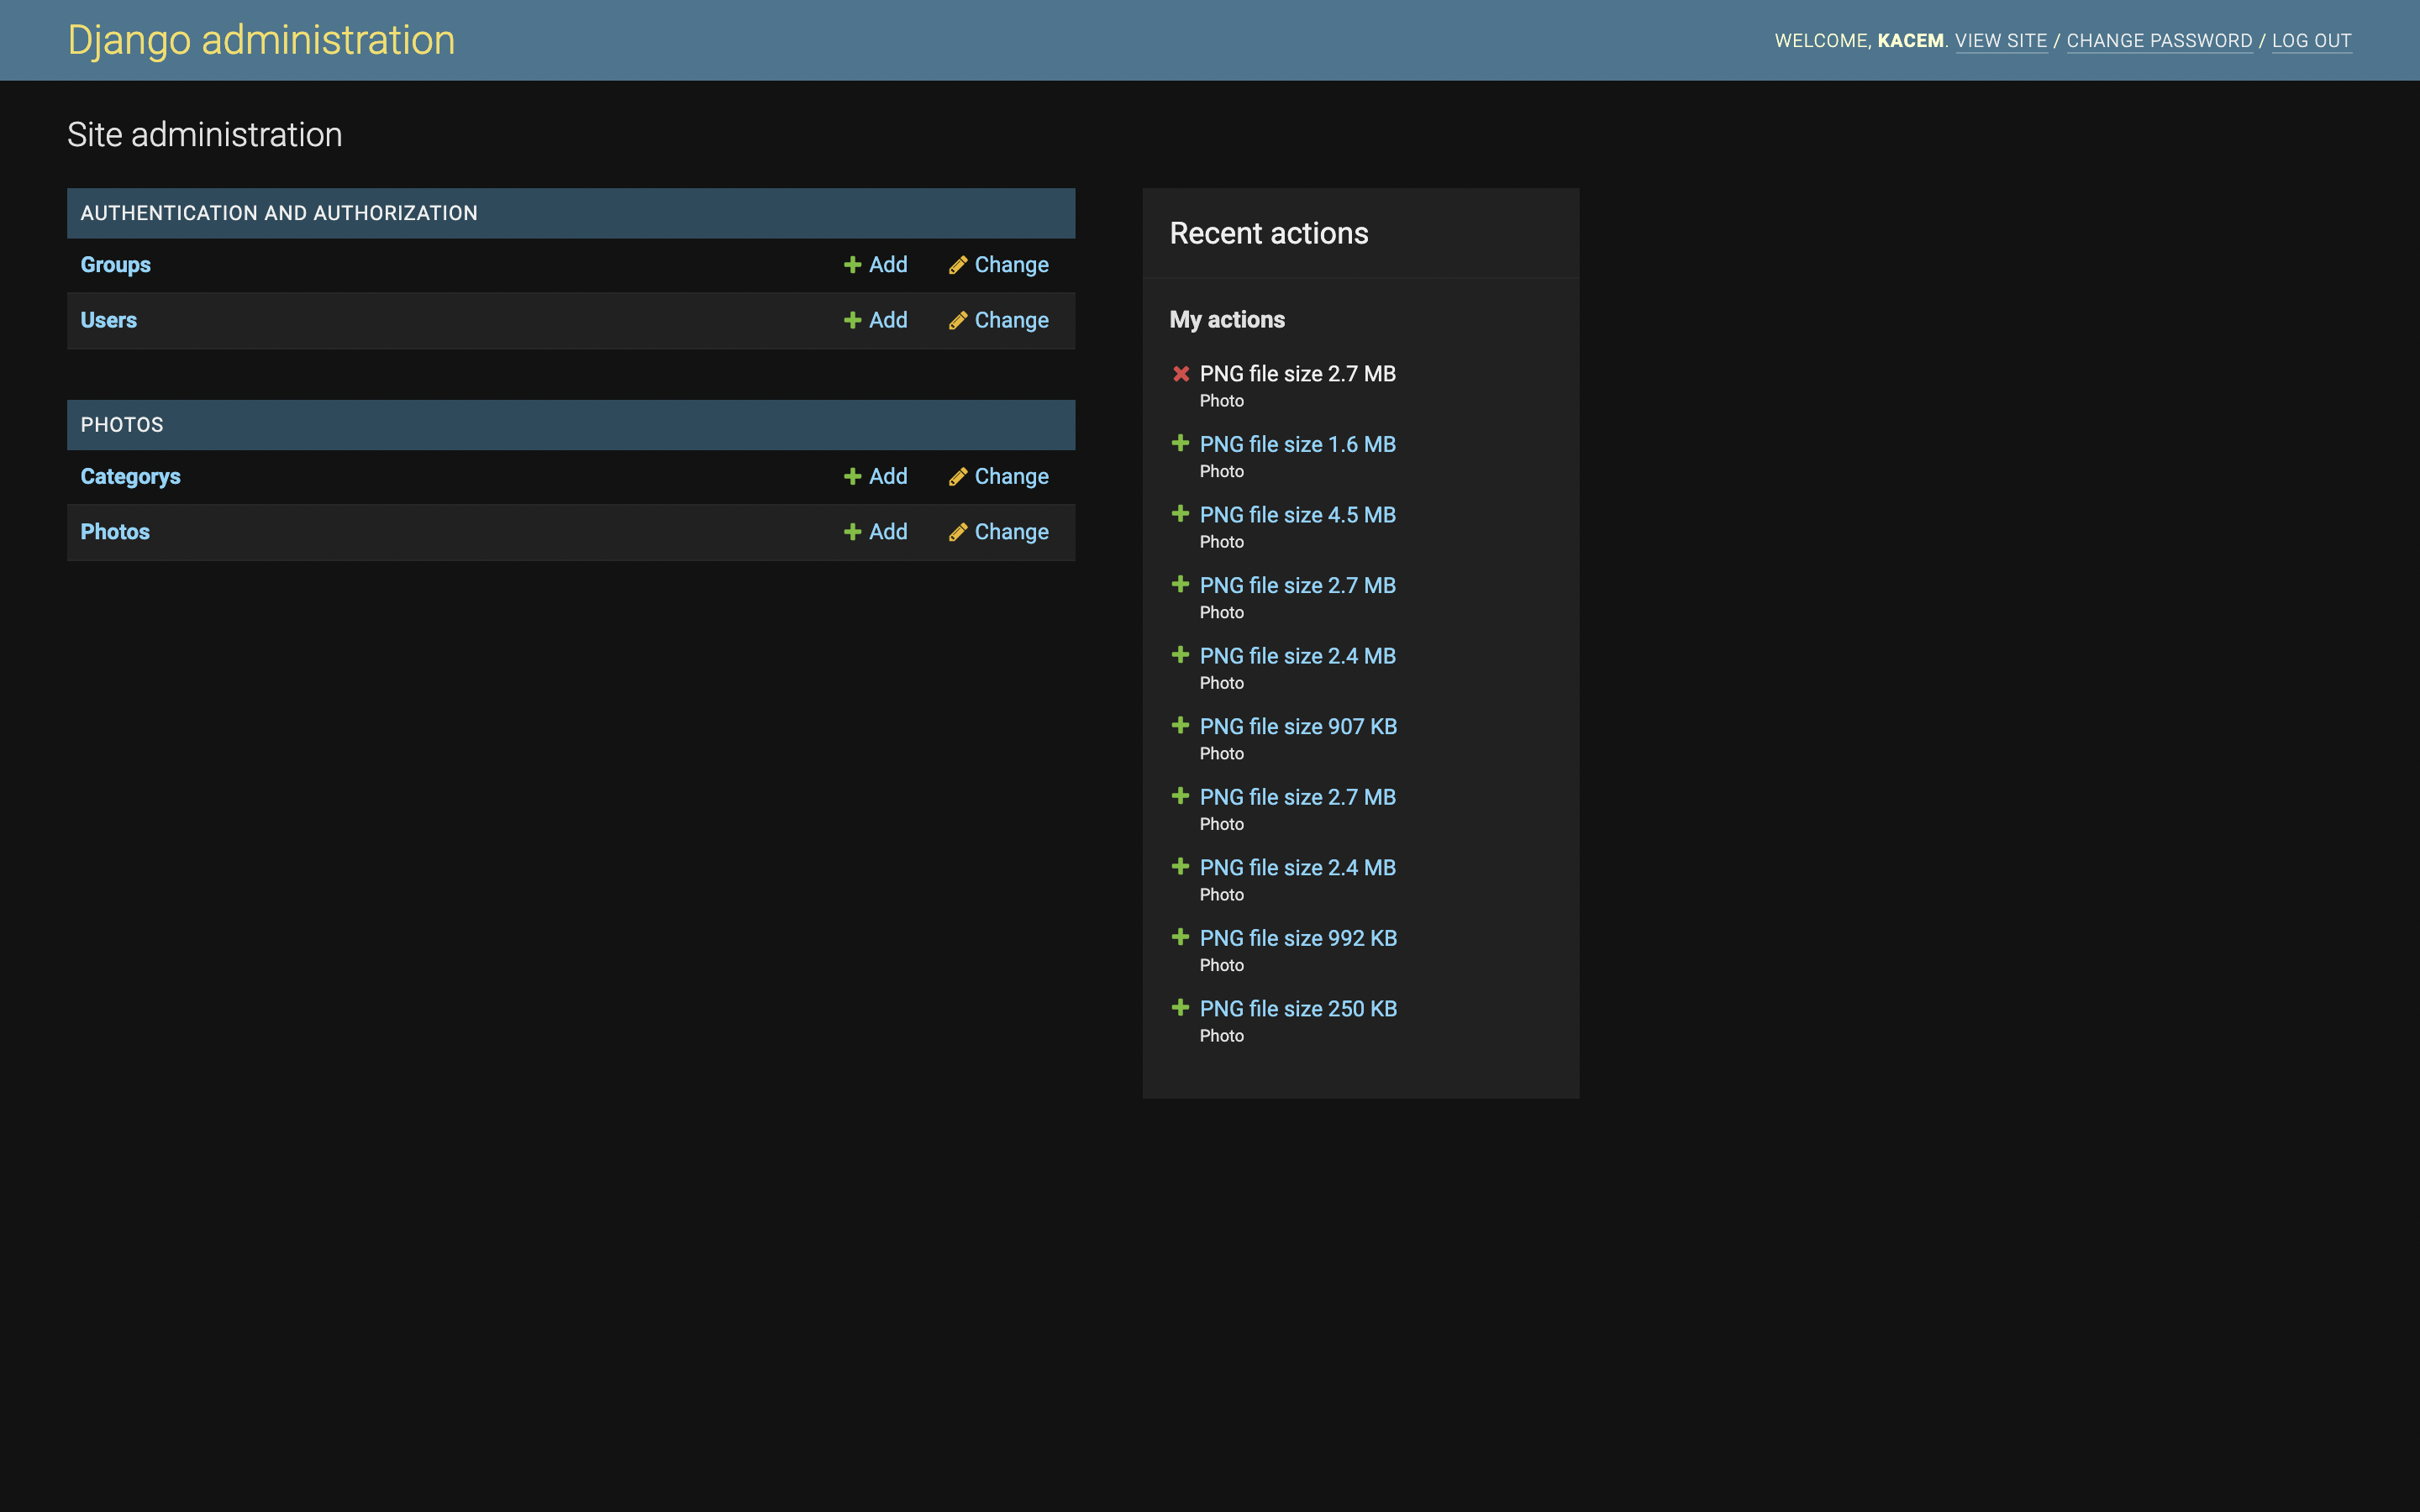
Task: Click the added icon beside PNG 1.6 MB
Action: tap(1180, 443)
